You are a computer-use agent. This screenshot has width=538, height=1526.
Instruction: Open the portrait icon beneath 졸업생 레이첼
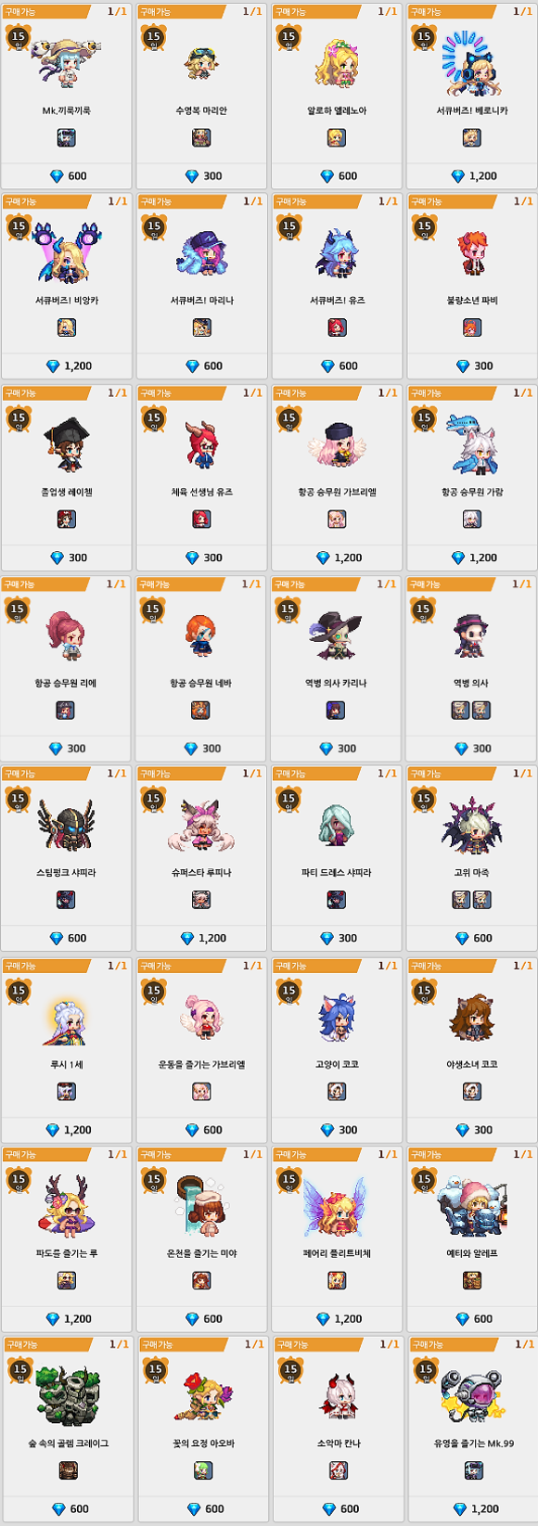[x=66, y=519]
